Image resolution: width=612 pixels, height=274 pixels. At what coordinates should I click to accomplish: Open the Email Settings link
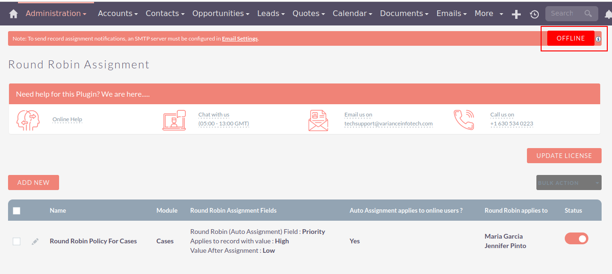tap(240, 39)
